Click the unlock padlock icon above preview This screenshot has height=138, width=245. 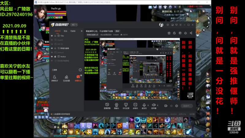click(174, 33)
